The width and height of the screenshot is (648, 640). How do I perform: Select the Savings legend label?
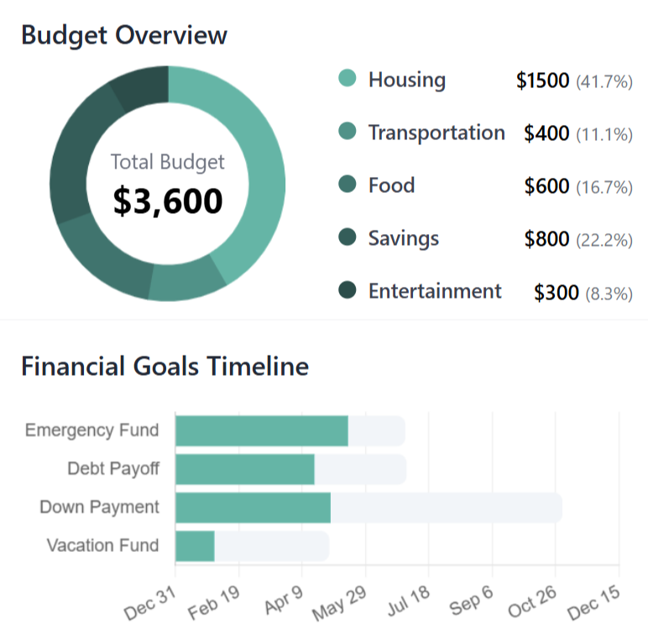pyautogui.click(x=404, y=238)
